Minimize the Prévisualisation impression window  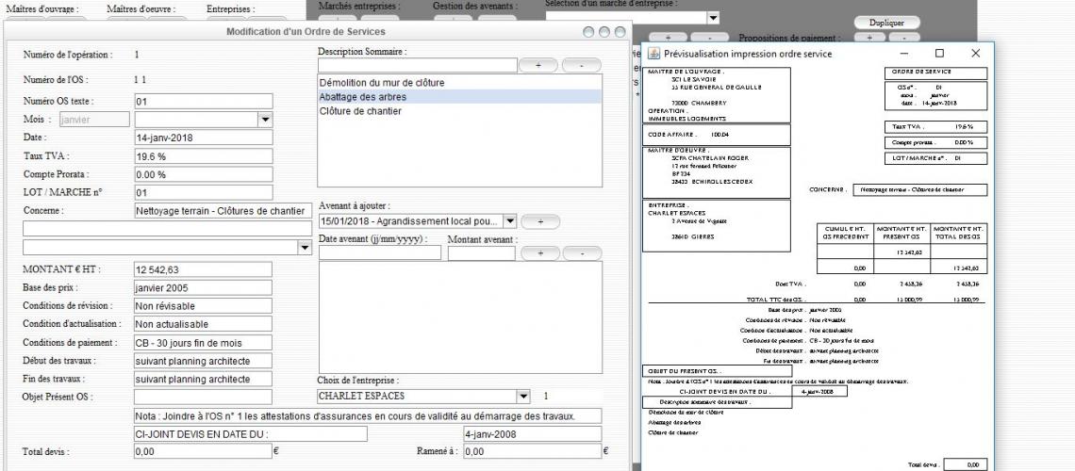click(x=904, y=54)
